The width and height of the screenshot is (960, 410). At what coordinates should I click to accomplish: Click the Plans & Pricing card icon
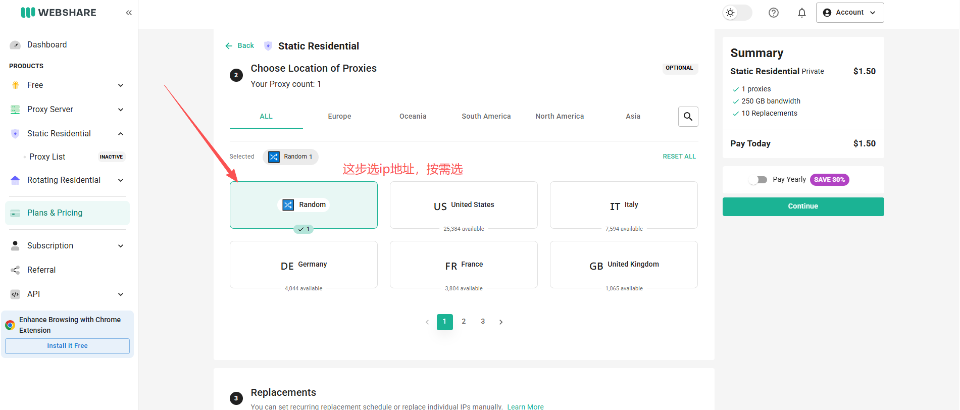coord(15,213)
